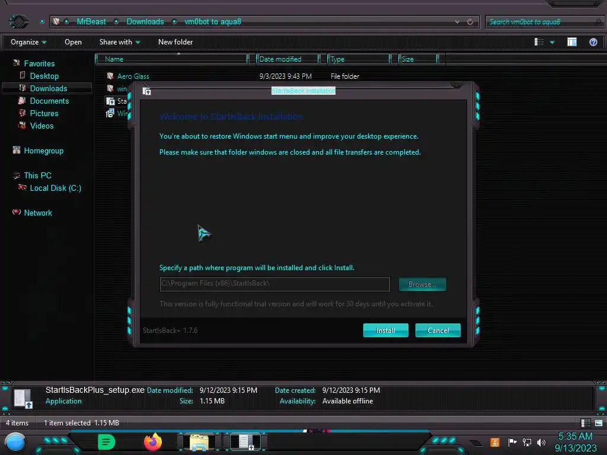Click StartIsBackPlus_setup.exe thumbnail in details pane
Image resolution: width=607 pixels, height=455 pixels.
coord(23,399)
